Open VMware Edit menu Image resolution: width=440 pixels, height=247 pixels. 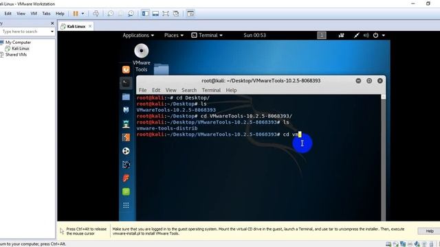click(x=8, y=14)
